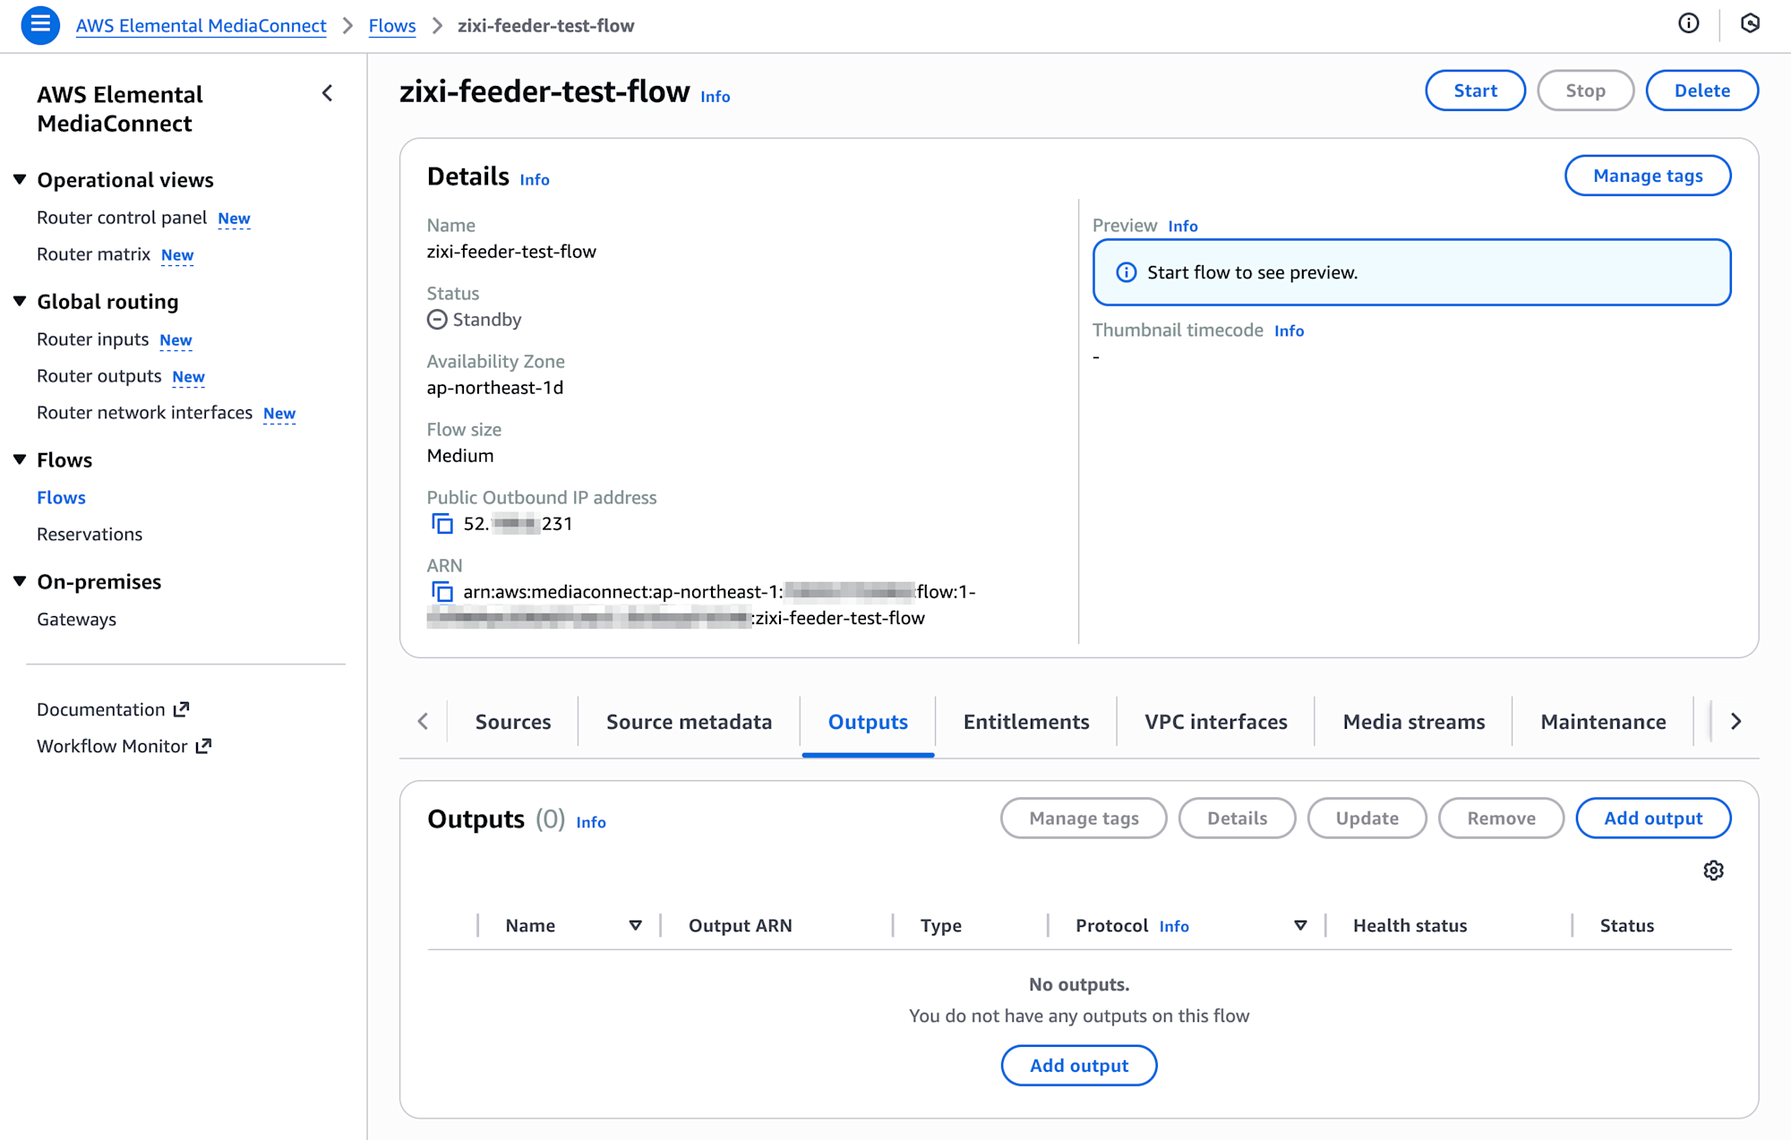Open the VPC interfaces tab
Image resolution: width=1791 pixels, height=1140 pixels.
click(1215, 722)
